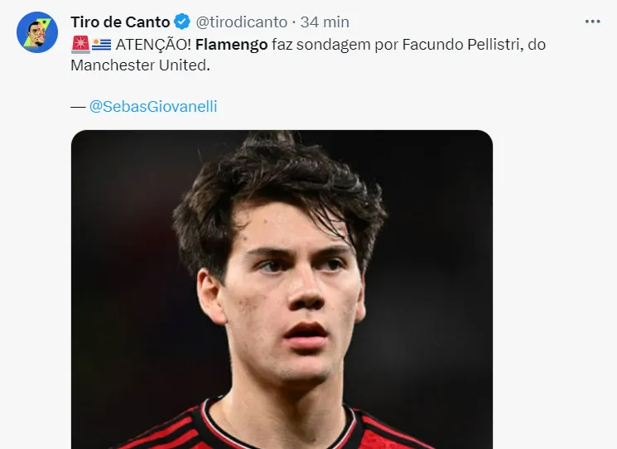Open the three-dot more options menu
617x449 pixels.
(x=592, y=22)
